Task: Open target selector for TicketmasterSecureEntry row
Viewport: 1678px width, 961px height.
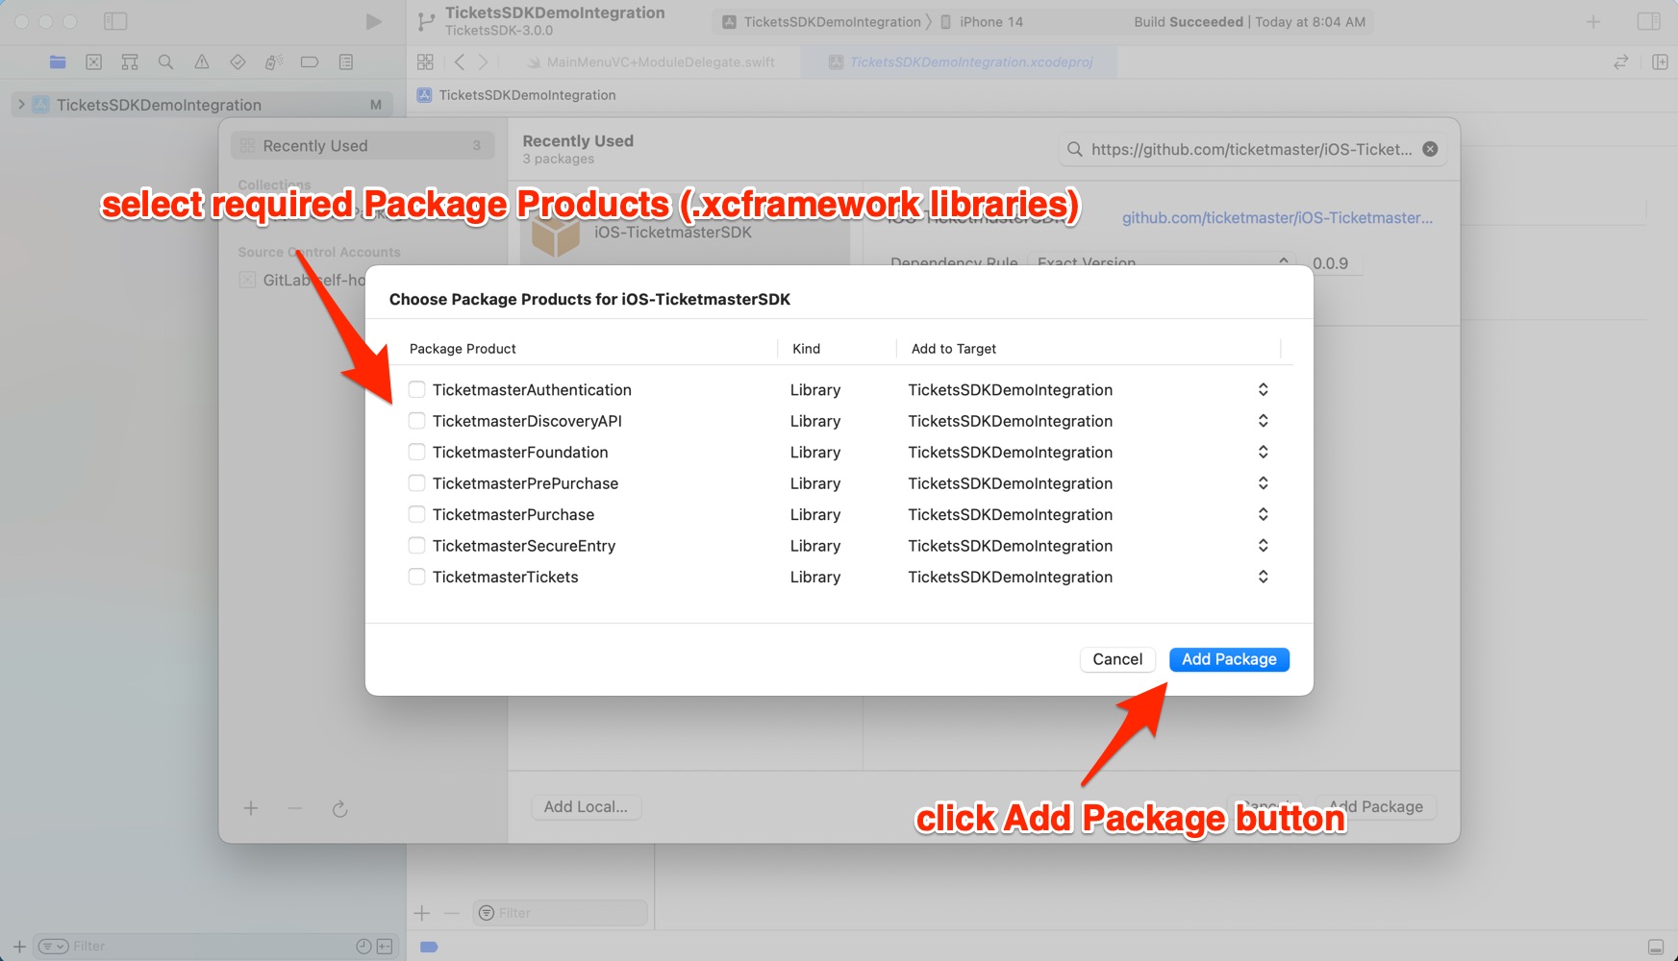Action: 1263,546
